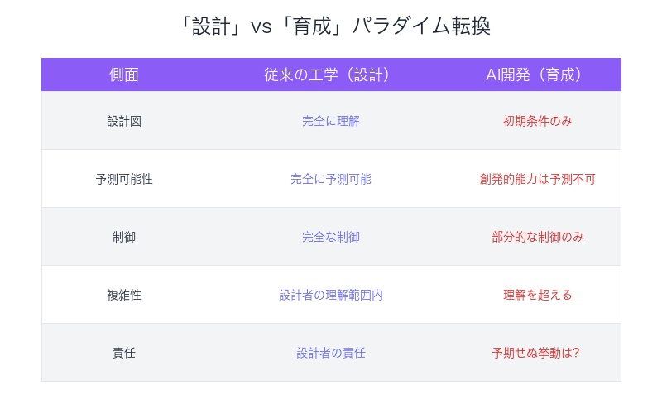The height and width of the screenshot is (414, 662).
Task: Select the 完全な制御 cell
Action: coord(331,237)
